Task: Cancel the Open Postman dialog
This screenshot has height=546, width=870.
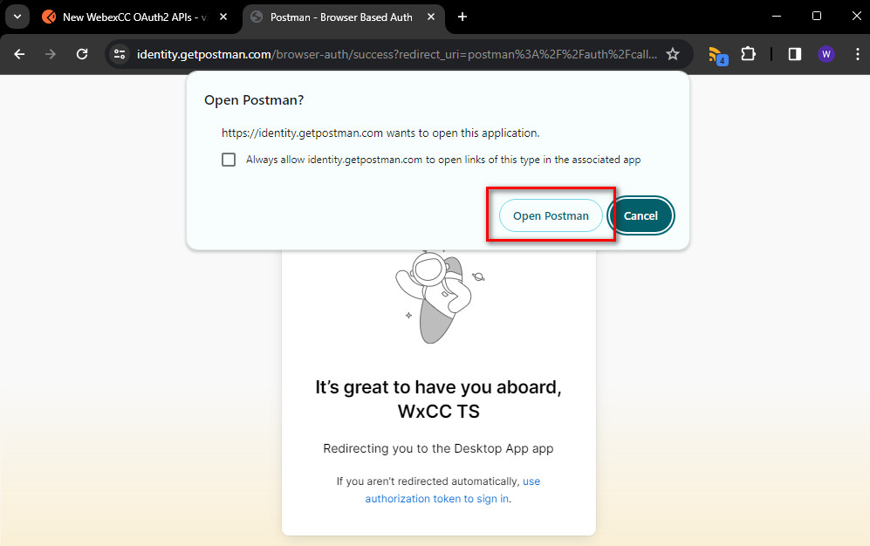Action: tap(641, 215)
